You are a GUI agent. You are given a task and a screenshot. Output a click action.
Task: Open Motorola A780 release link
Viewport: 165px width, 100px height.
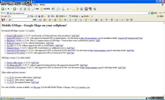[16, 53]
